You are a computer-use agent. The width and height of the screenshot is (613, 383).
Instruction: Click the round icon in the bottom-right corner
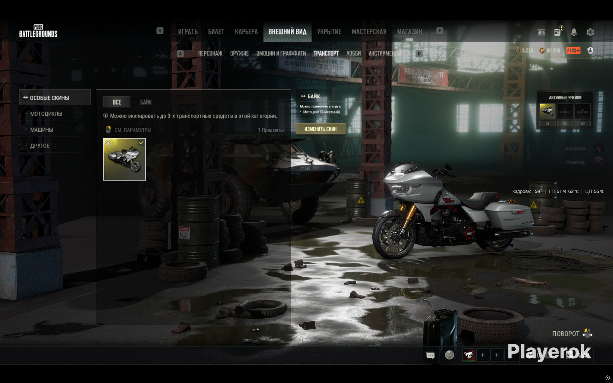pos(608,378)
